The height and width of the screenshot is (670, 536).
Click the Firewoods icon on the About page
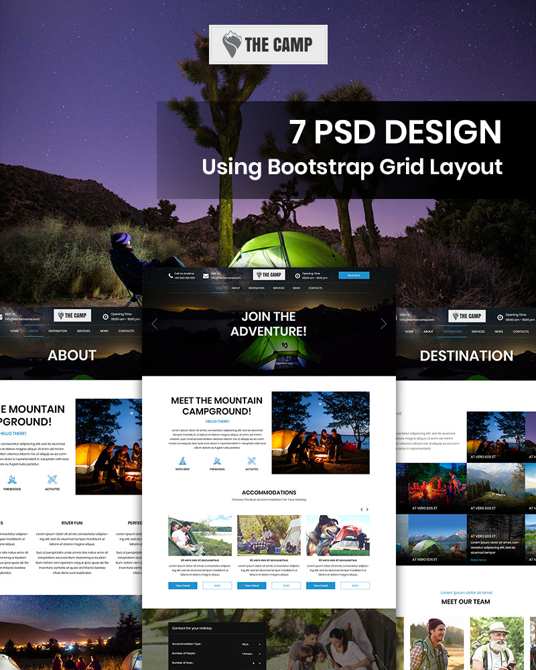click(12, 478)
